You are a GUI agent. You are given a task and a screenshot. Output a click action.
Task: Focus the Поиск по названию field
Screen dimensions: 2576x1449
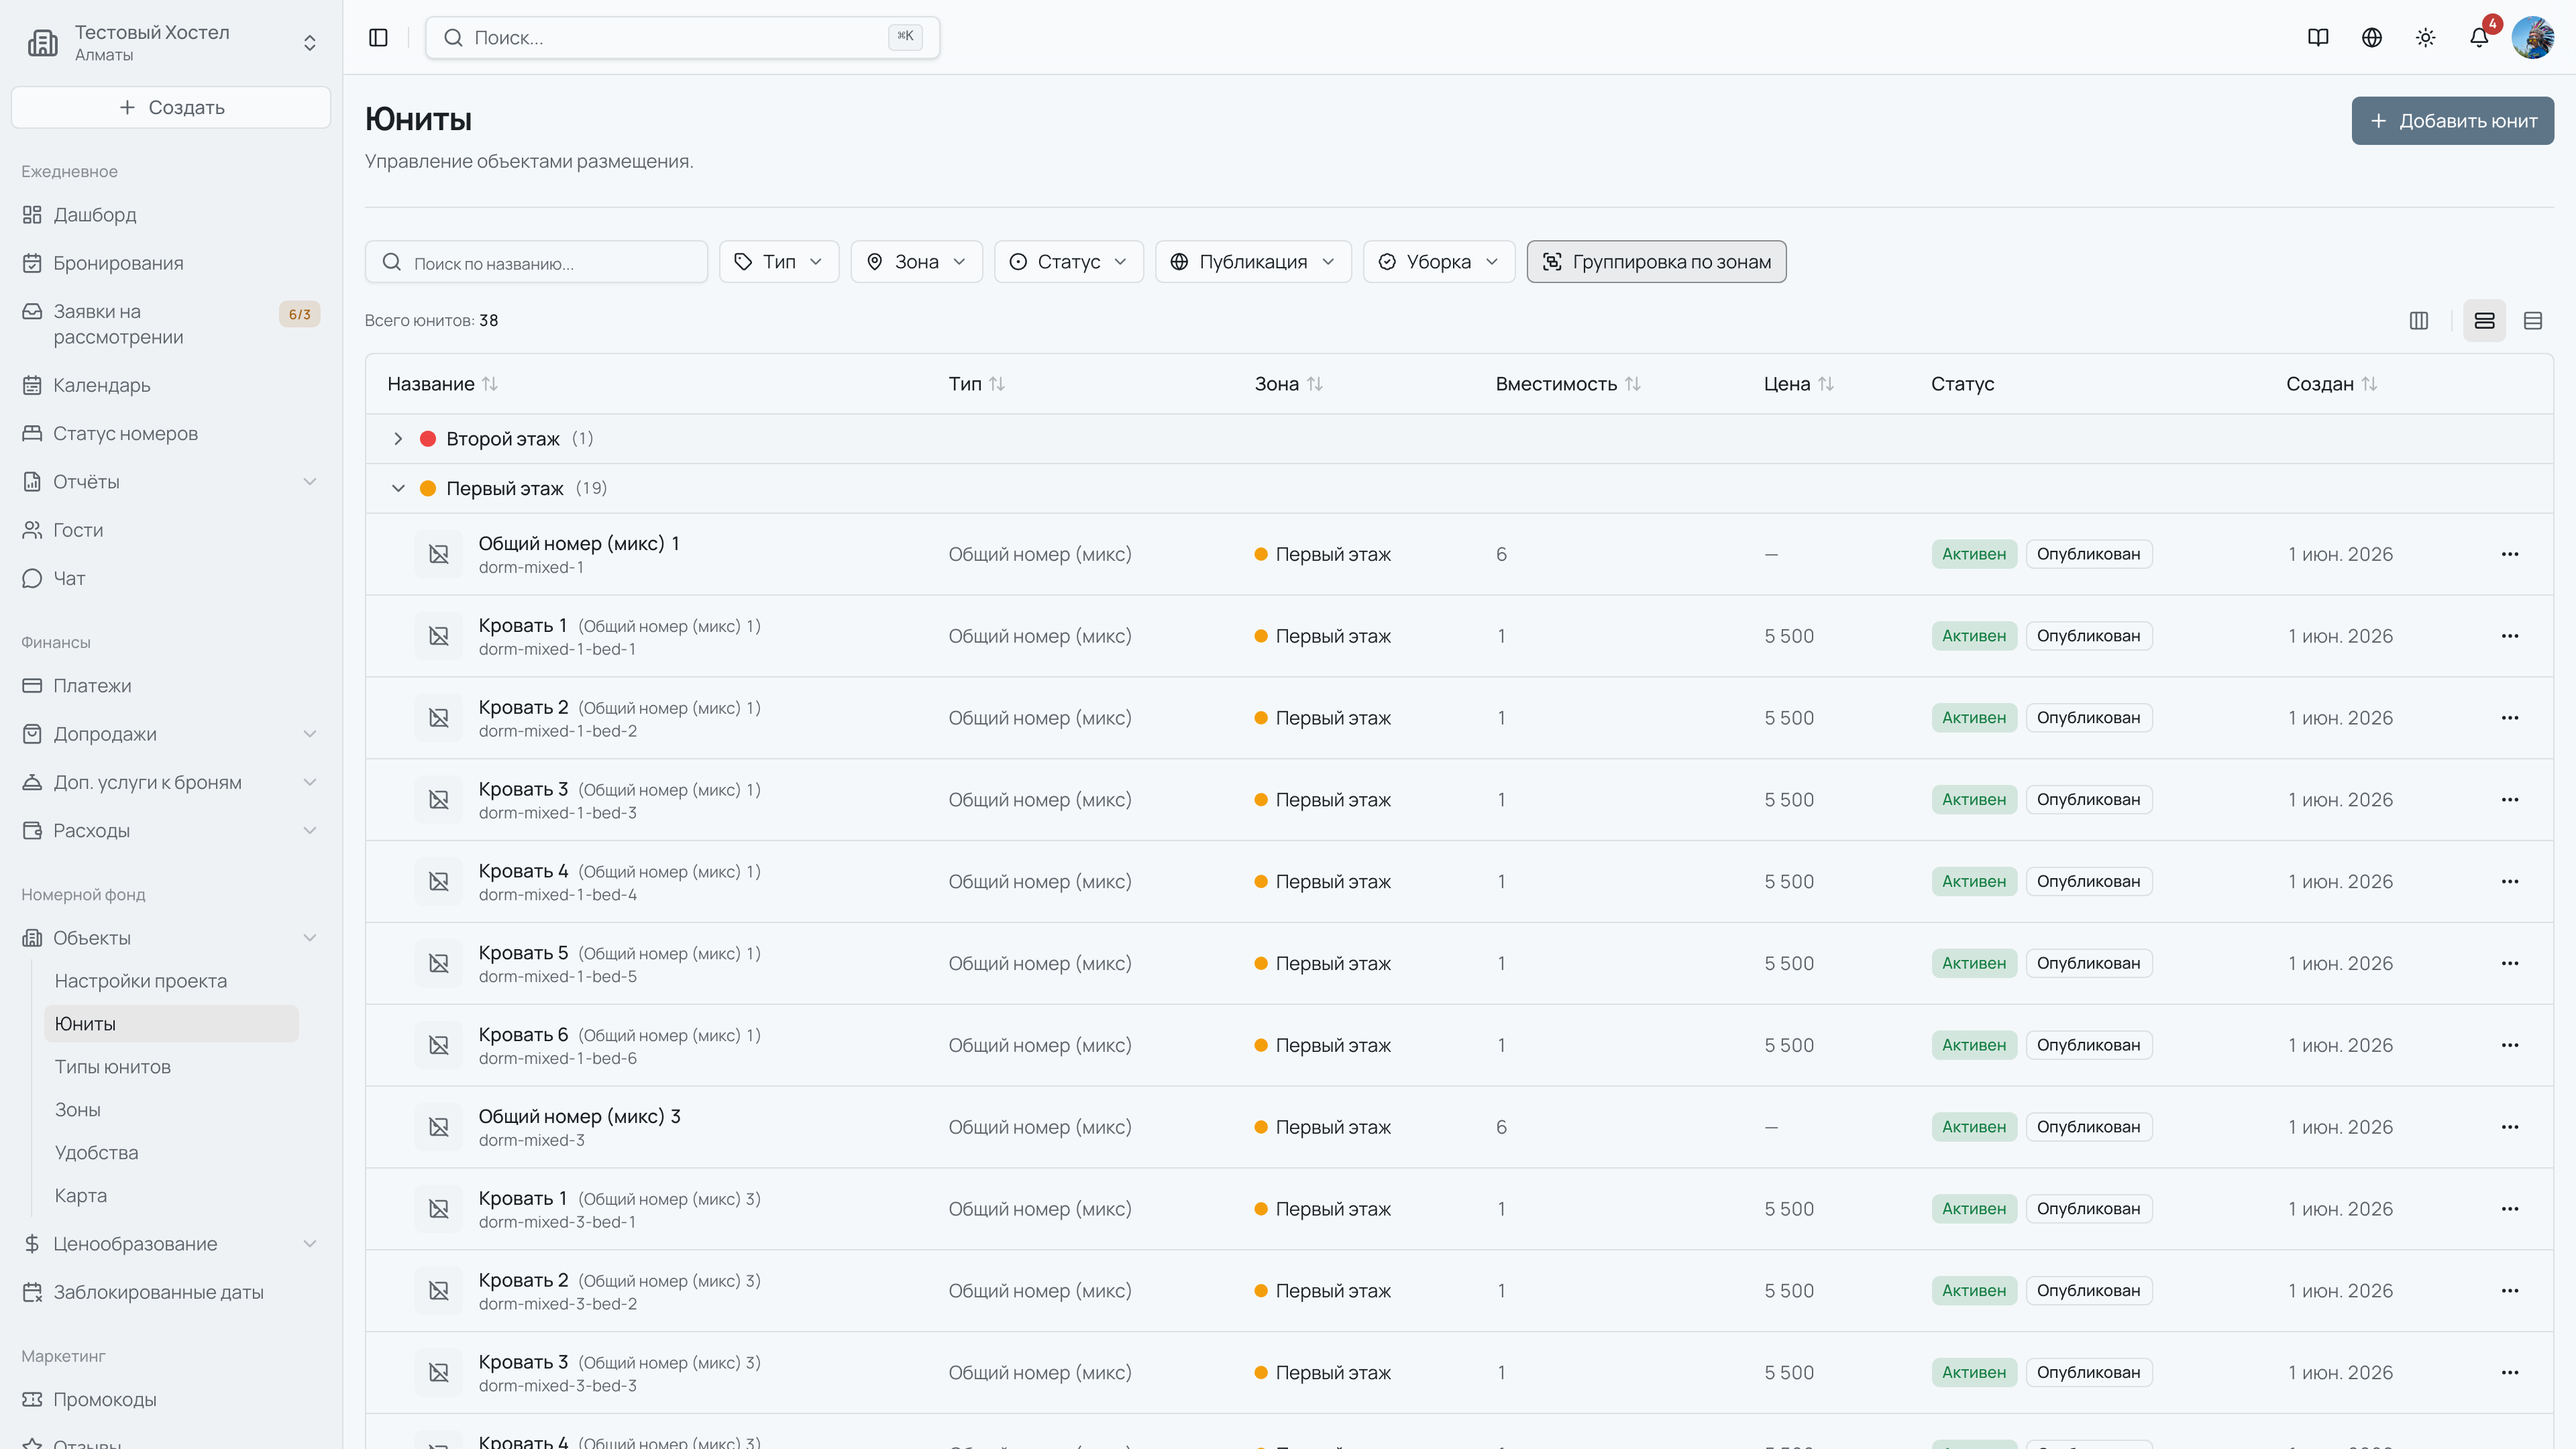[x=537, y=262]
